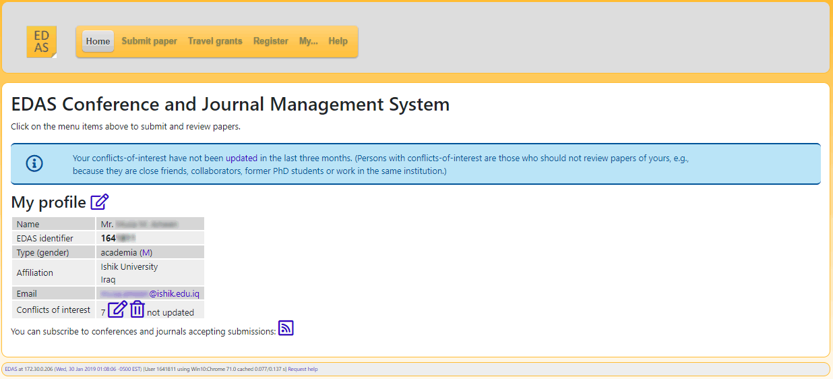
Task: Click the EDAS Conference and Journal heading
Action: pos(230,105)
